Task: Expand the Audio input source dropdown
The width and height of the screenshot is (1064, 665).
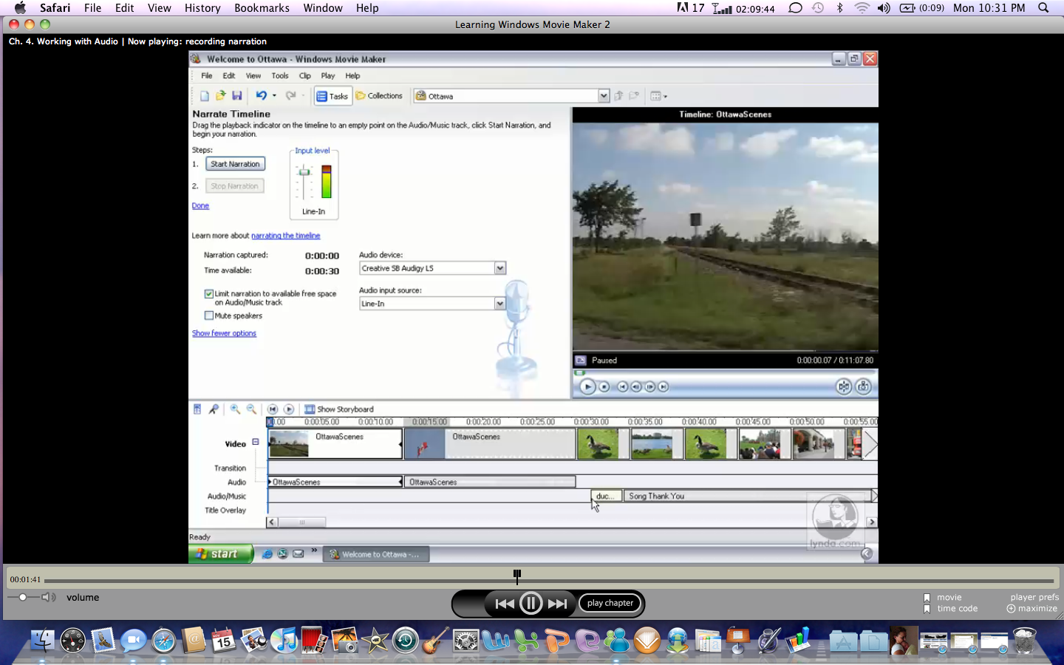Action: coord(500,304)
